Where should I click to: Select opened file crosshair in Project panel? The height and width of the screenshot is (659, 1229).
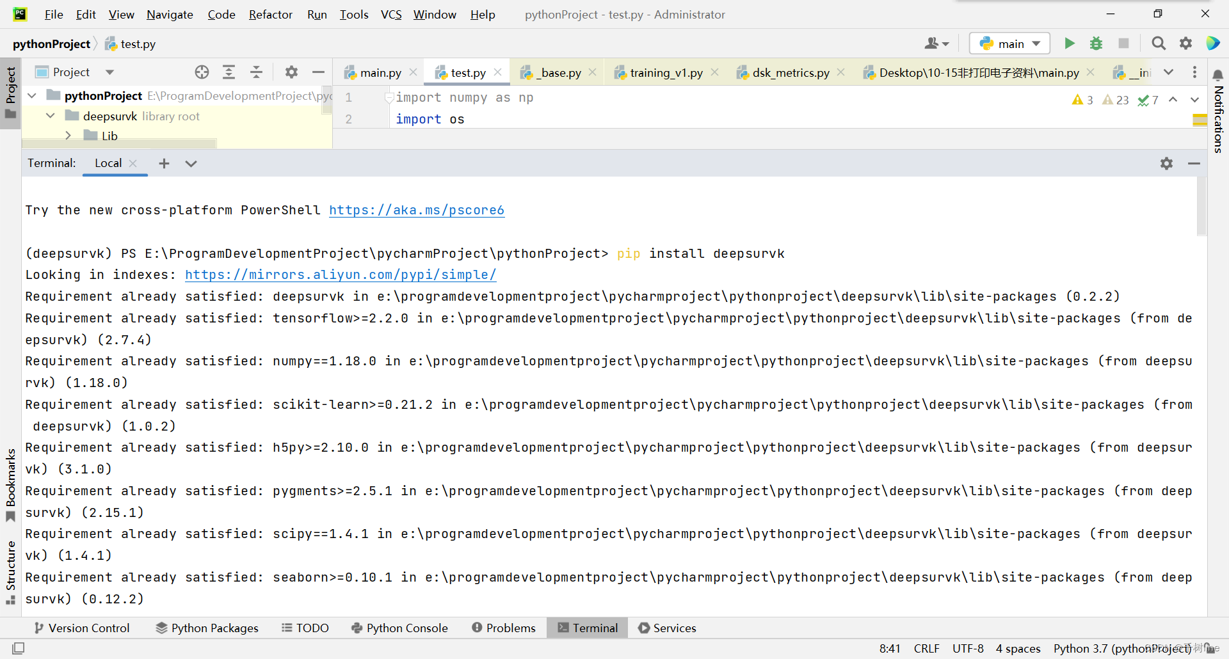[x=202, y=72]
